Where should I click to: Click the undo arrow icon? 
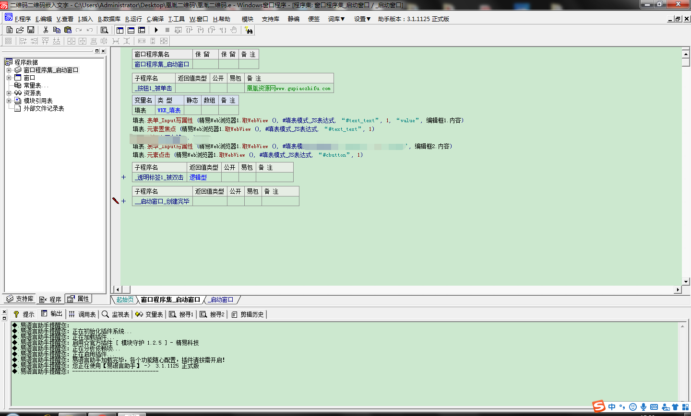coord(90,30)
